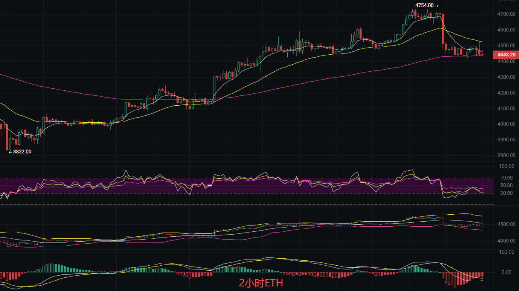
Task: Click the 4200.00 price axis label
Action: click(507, 93)
